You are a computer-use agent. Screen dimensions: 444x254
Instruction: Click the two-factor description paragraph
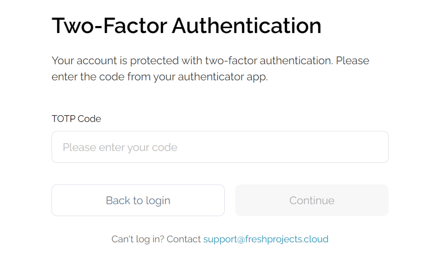point(210,68)
